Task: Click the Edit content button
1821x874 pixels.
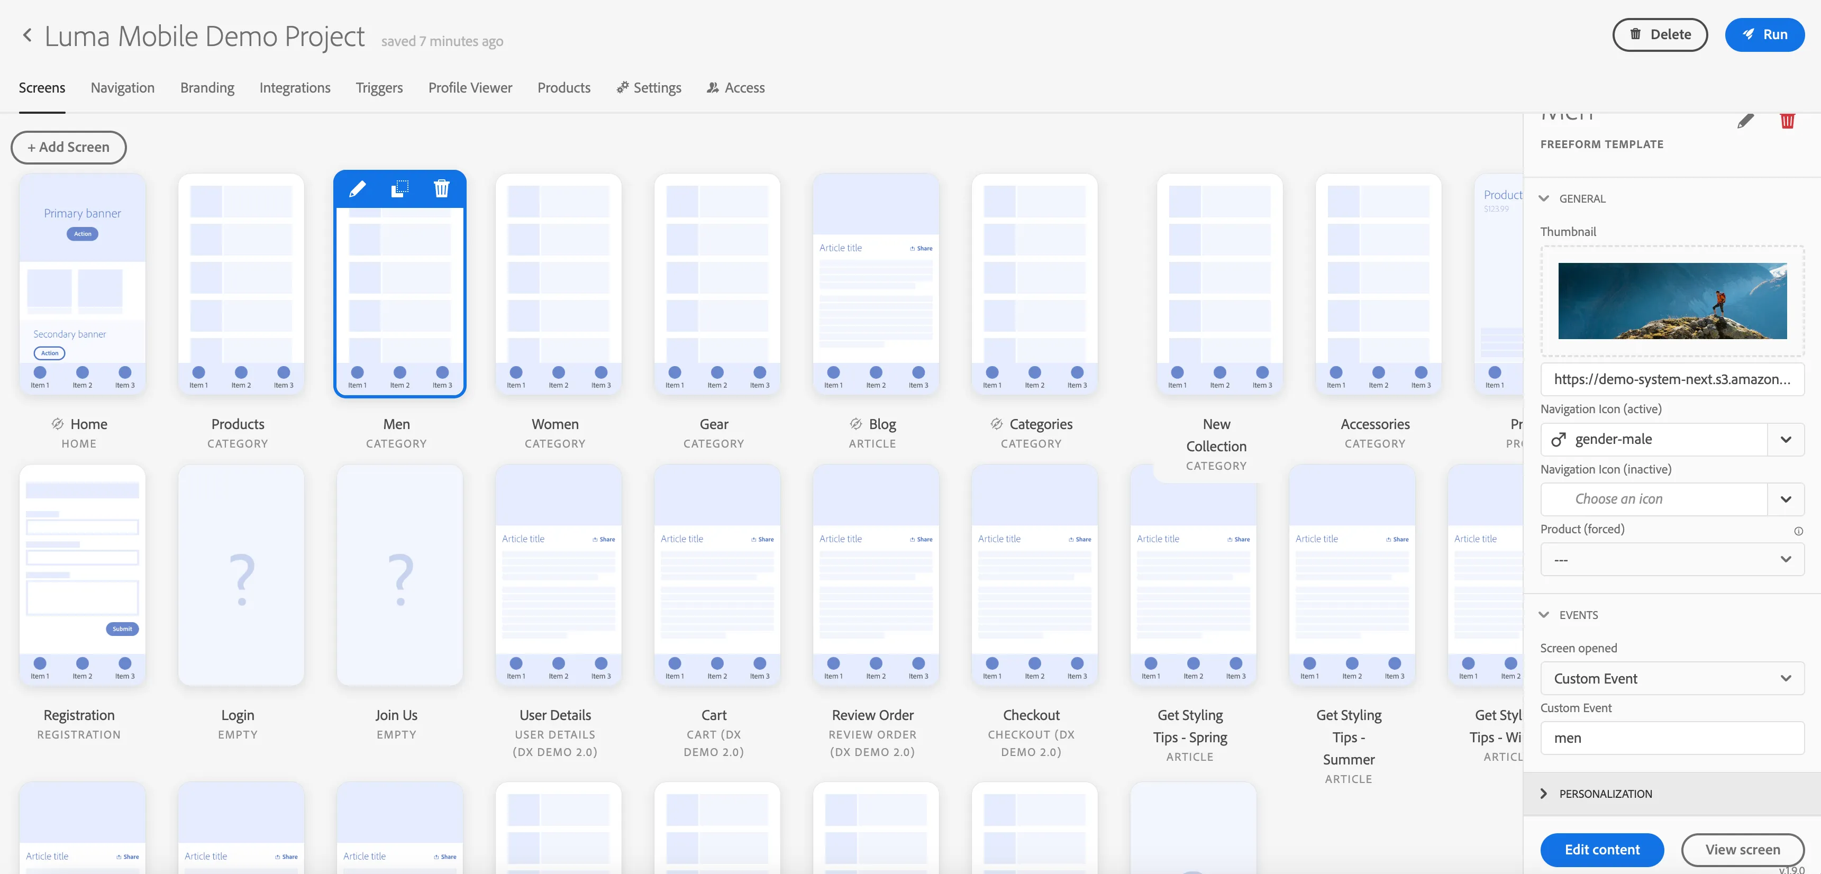Action: pyautogui.click(x=1602, y=850)
